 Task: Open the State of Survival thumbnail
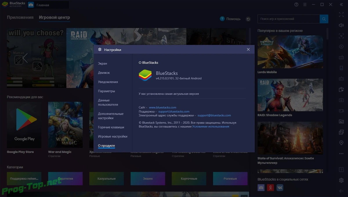[290, 138]
